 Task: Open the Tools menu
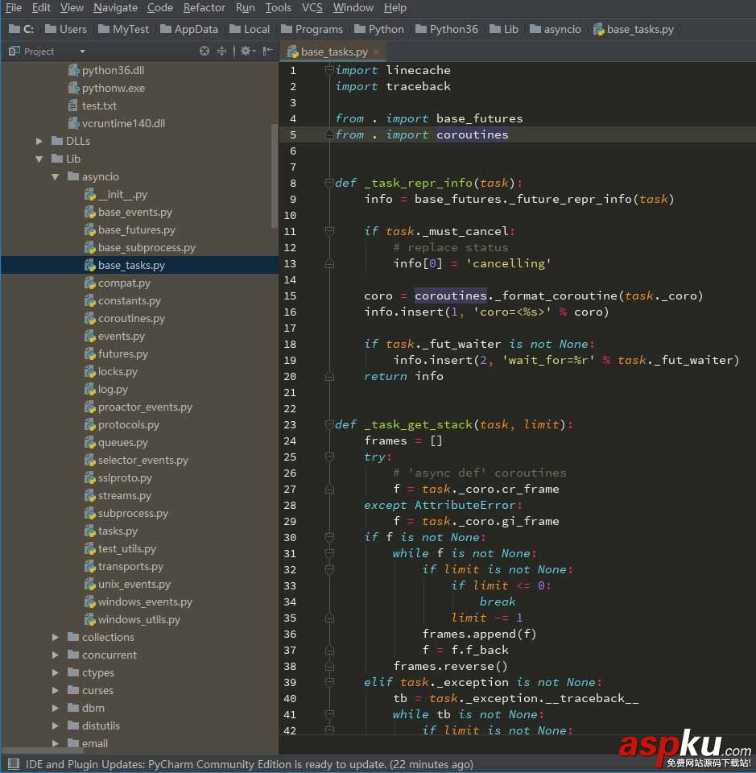pos(278,7)
